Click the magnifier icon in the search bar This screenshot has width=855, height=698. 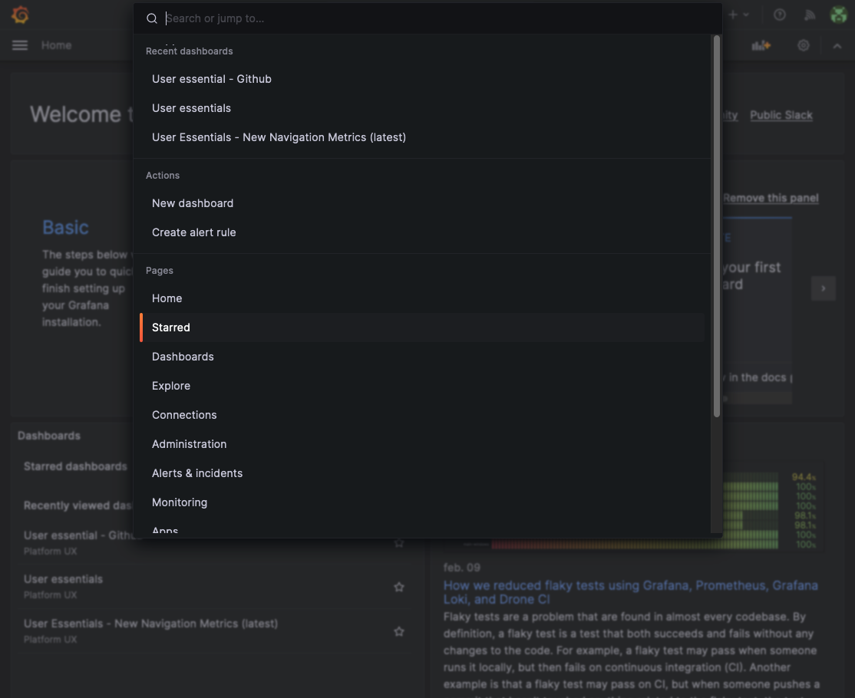point(151,18)
